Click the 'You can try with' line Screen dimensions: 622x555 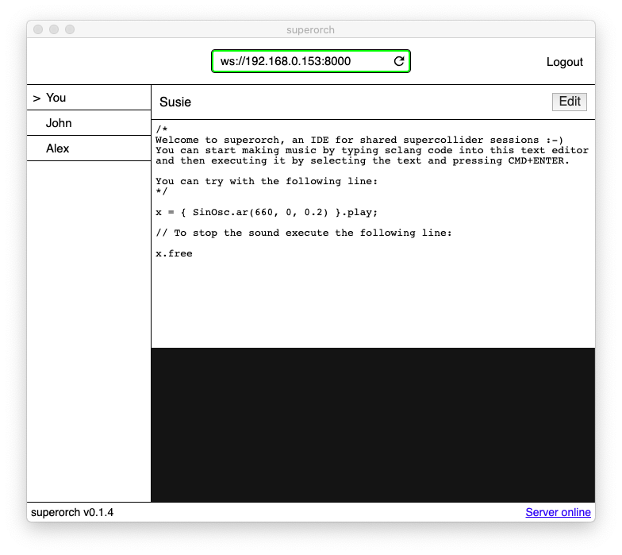[x=267, y=181]
